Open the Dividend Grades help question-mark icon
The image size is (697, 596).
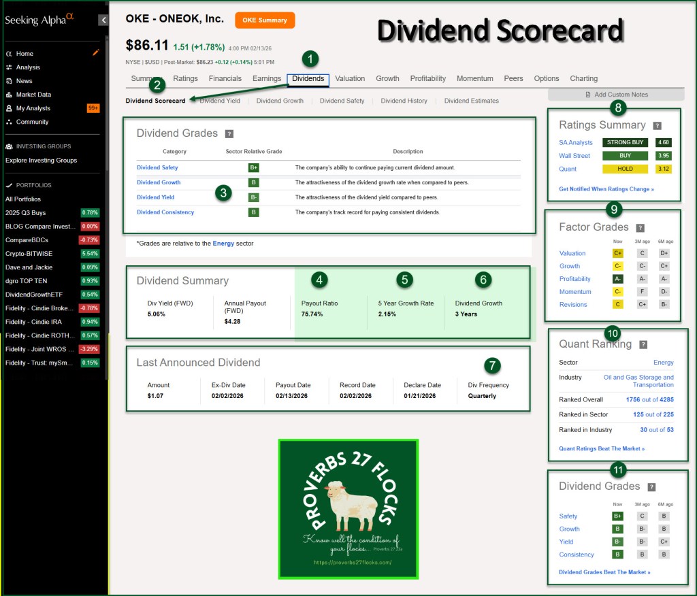tap(229, 134)
